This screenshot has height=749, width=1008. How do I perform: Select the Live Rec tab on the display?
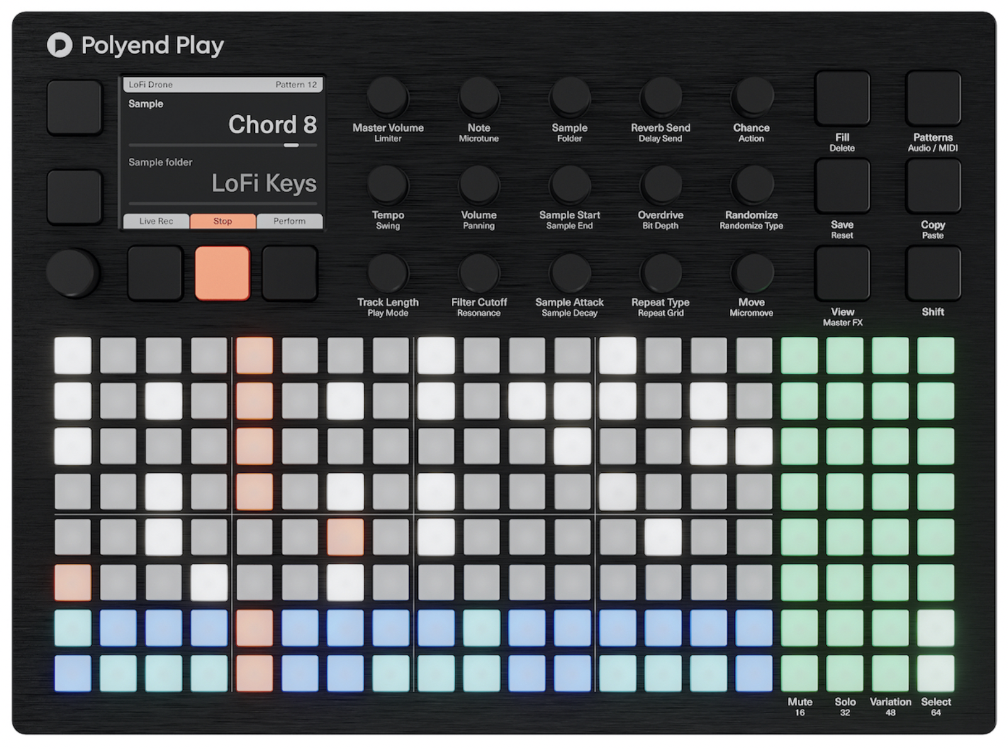pos(156,221)
